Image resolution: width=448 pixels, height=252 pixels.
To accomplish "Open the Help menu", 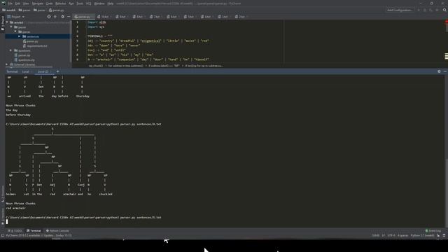I will tap(111, 3).
